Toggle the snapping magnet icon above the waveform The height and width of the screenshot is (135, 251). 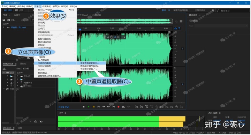tap(175, 29)
